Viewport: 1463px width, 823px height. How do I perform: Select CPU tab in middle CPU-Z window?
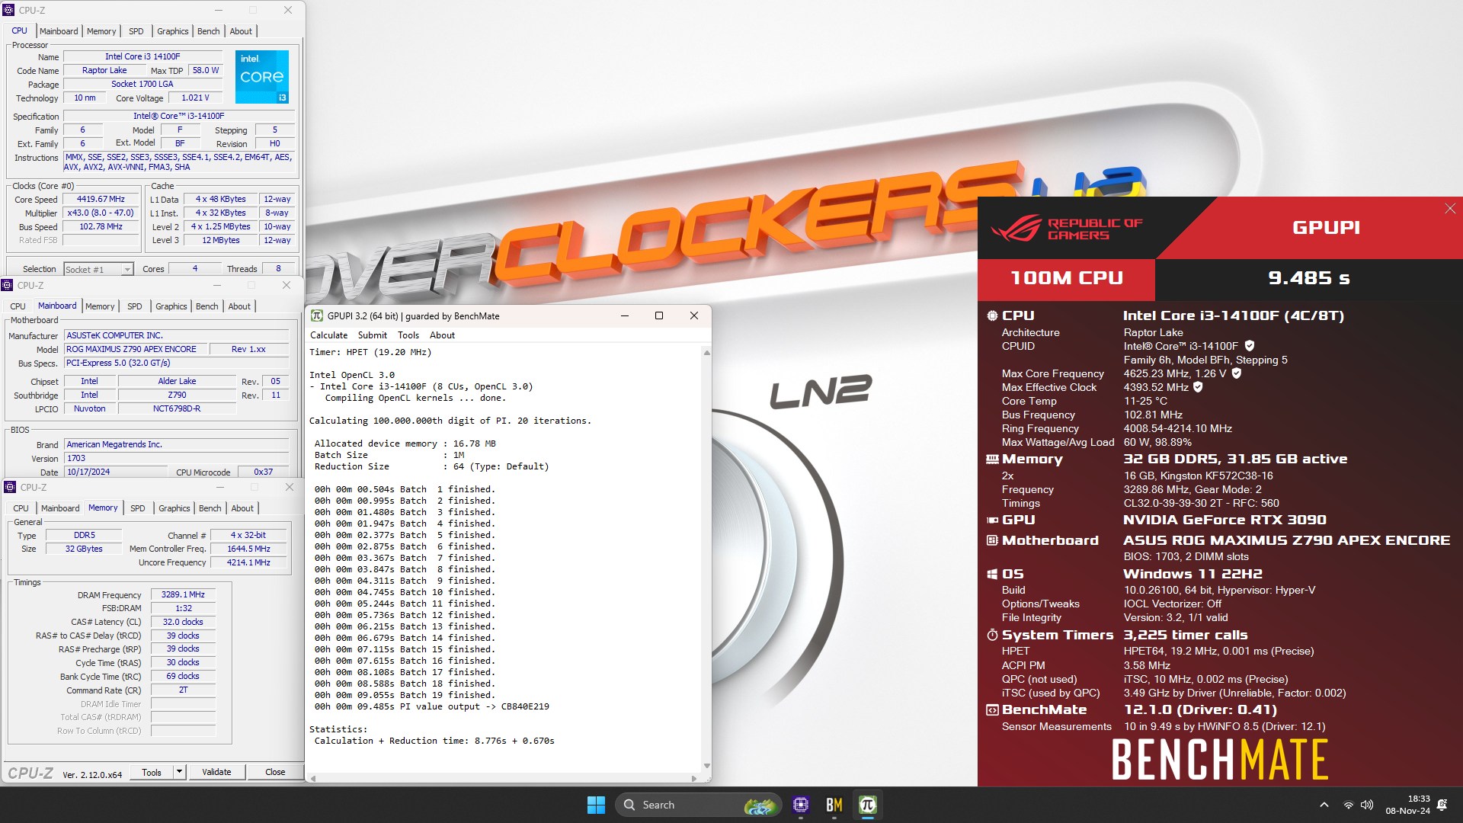pyautogui.click(x=18, y=306)
